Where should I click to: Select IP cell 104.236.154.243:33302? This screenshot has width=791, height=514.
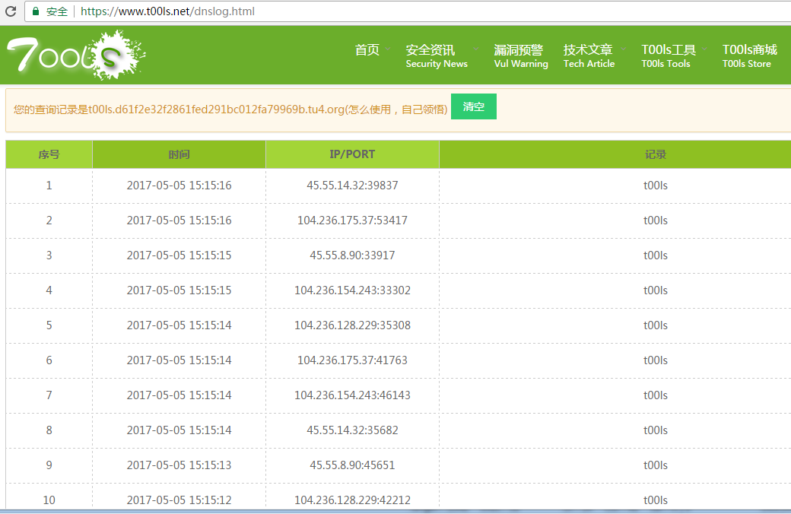pos(352,290)
